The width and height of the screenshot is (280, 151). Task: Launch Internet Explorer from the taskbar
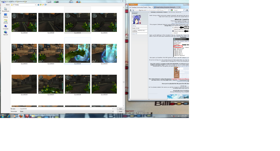point(8,116)
